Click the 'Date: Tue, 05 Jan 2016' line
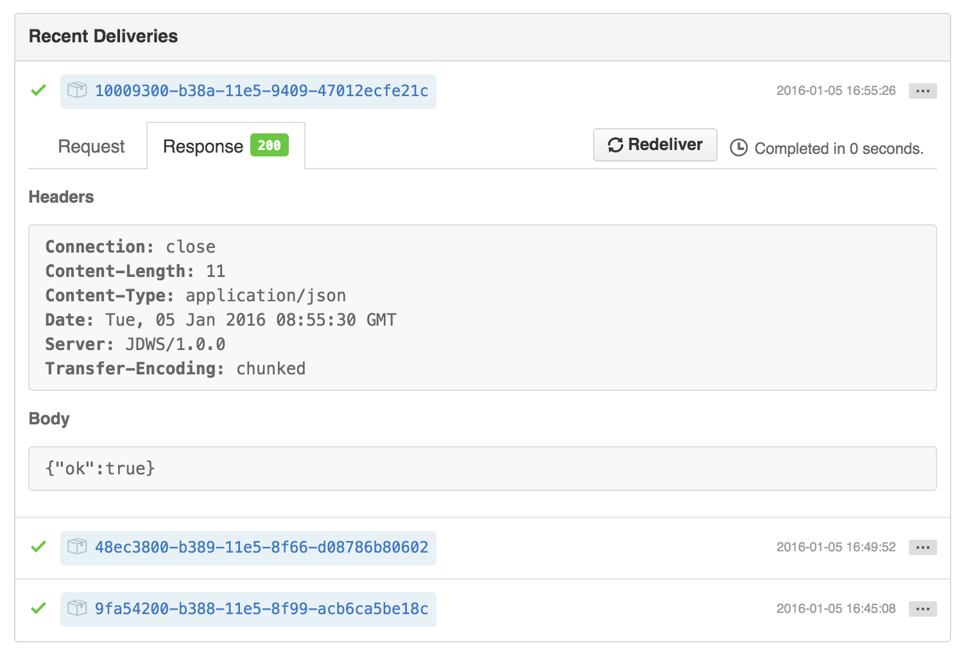Screen dimensions: 973x659 click(x=221, y=320)
